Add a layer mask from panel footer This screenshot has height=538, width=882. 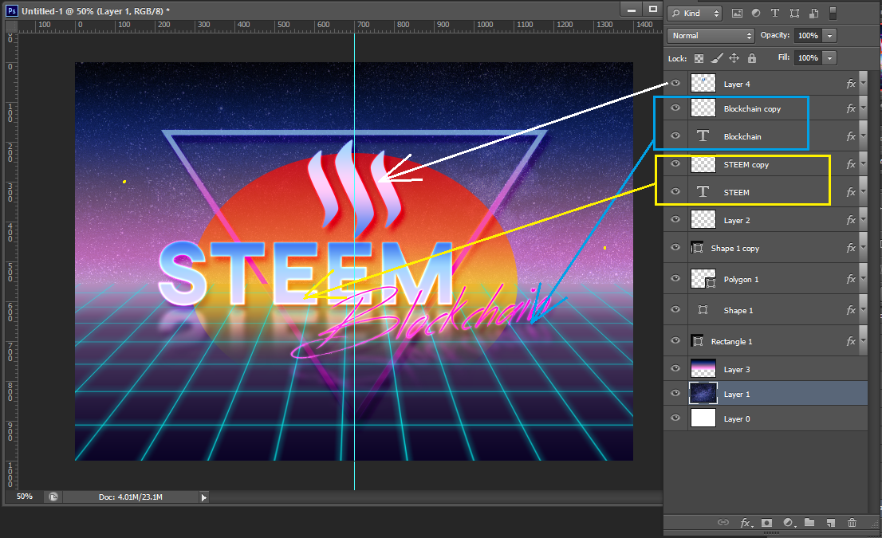(767, 523)
